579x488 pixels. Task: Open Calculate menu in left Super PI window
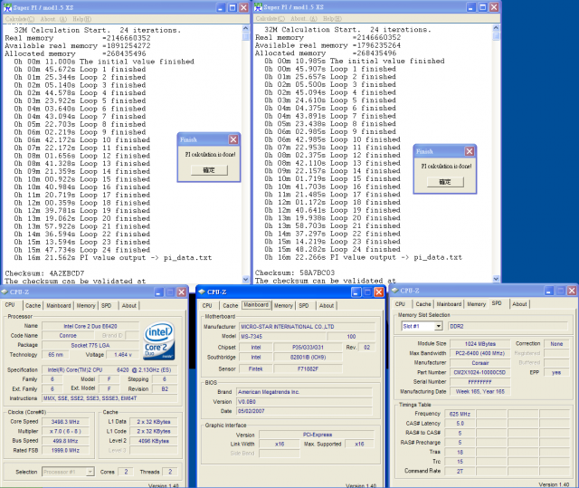pos(20,19)
